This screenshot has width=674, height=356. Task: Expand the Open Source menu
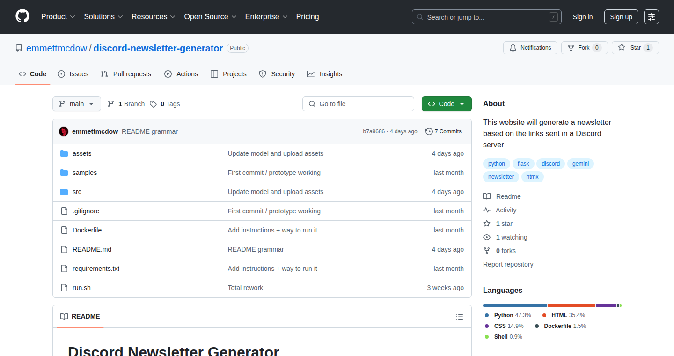pos(210,16)
